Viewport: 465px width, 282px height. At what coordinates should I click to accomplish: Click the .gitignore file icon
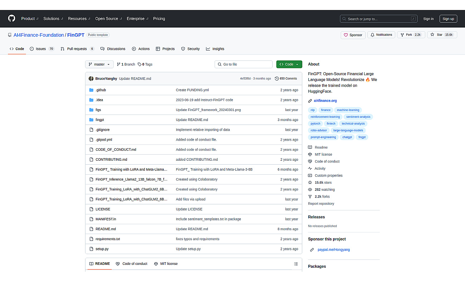(91, 130)
